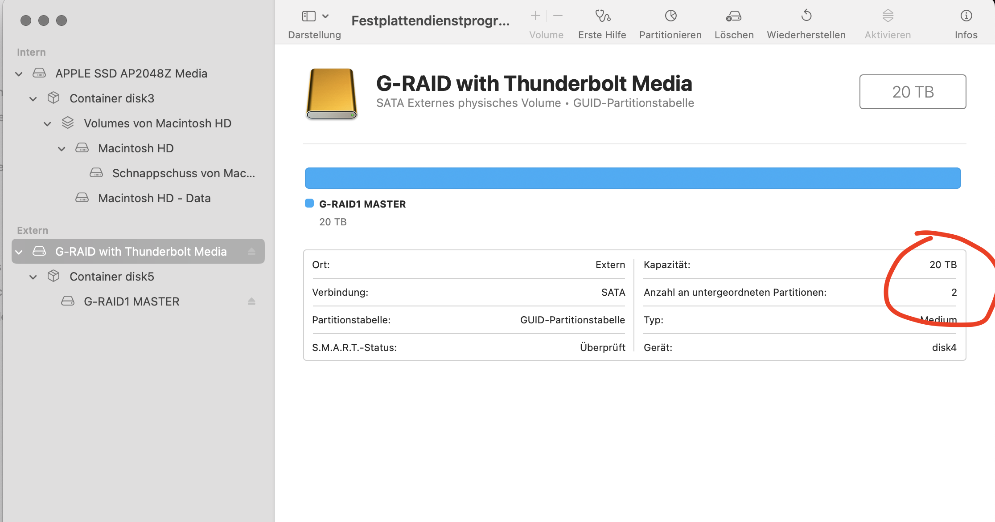Viewport: 995px width, 522px height.
Task: Select Schnappschuss von Mac snapshot entry
Action: coord(183,173)
